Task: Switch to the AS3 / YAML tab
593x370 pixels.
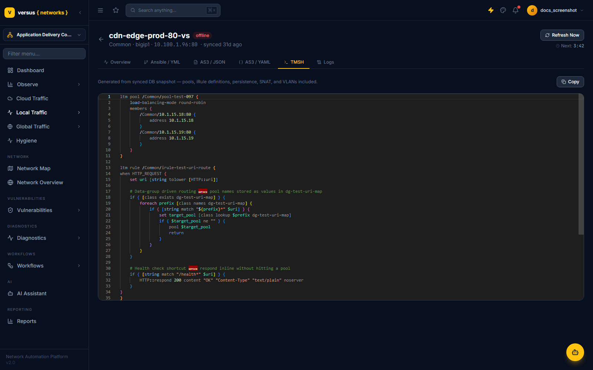Action: pyautogui.click(x=255, y=62)
